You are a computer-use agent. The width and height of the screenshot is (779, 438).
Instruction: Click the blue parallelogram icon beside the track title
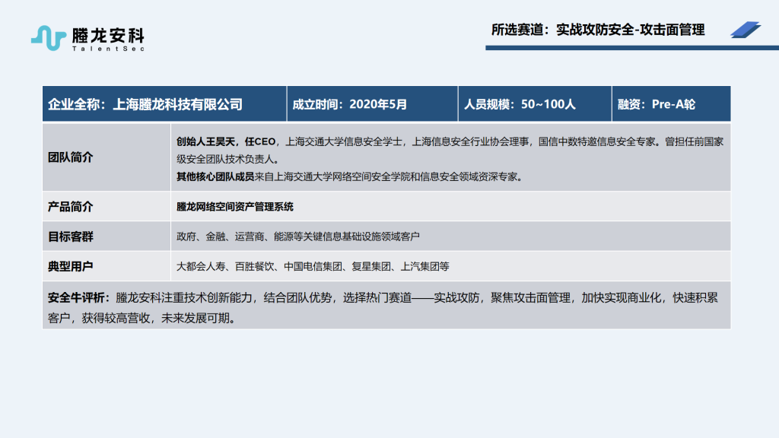click(x=746, y=30)
